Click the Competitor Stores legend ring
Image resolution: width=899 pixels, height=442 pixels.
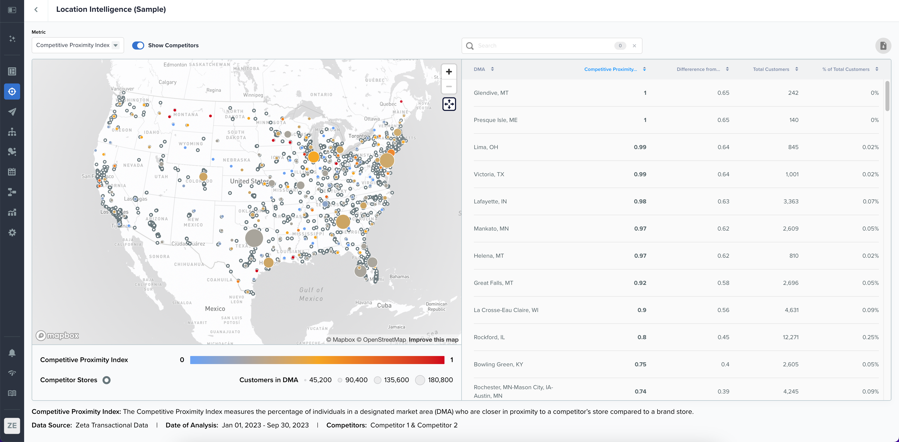click(107, 380)
